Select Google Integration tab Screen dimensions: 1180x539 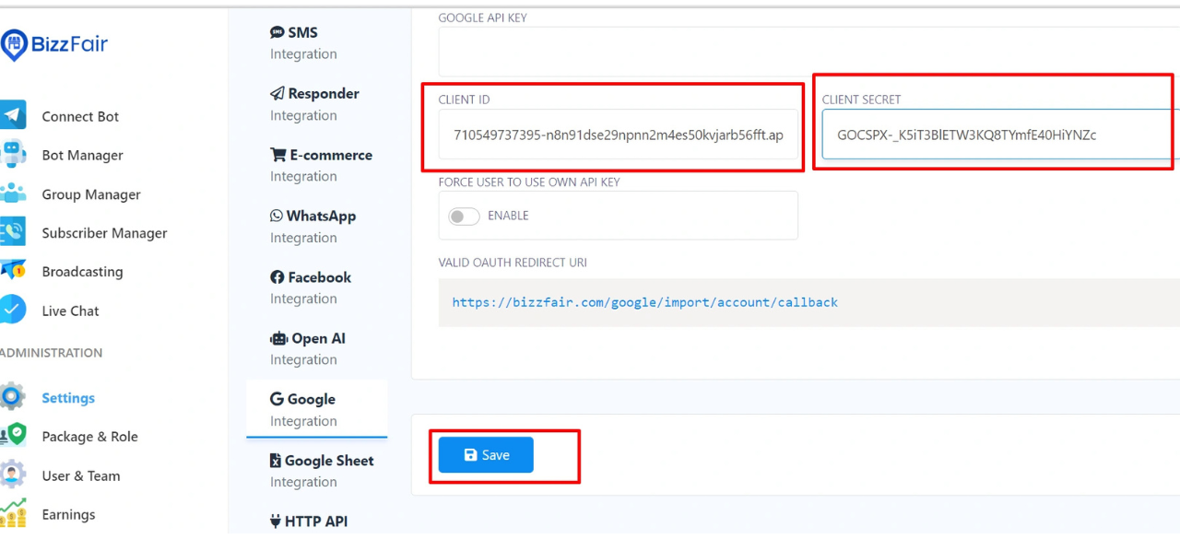click(316, 409)
